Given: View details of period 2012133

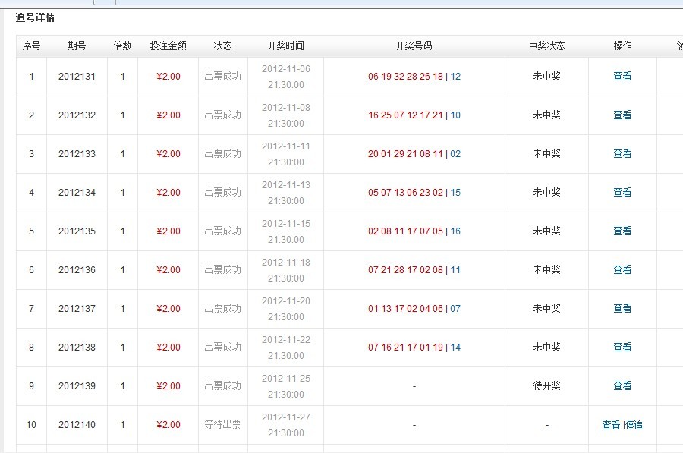Looking at the screenshot, I should coord(622,154).
